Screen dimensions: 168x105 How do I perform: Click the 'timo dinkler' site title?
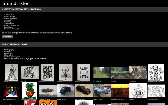tap(15, 3)
